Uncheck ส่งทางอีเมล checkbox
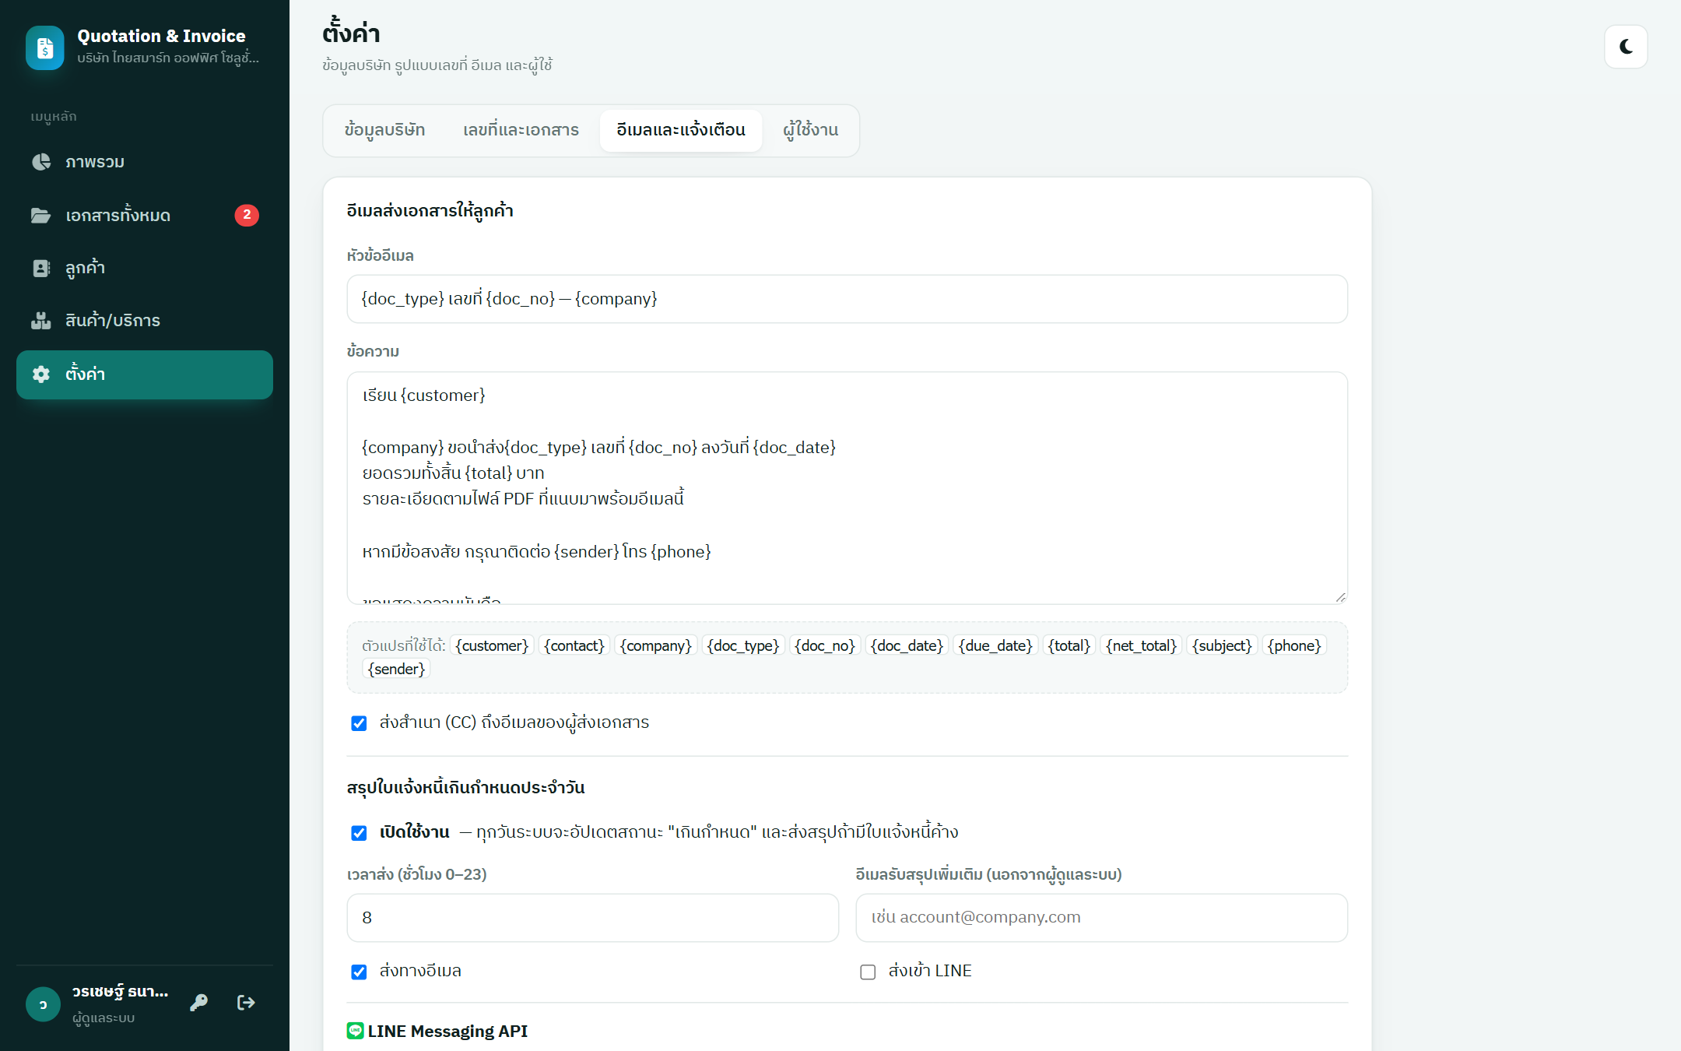 (x=359, y=972)
